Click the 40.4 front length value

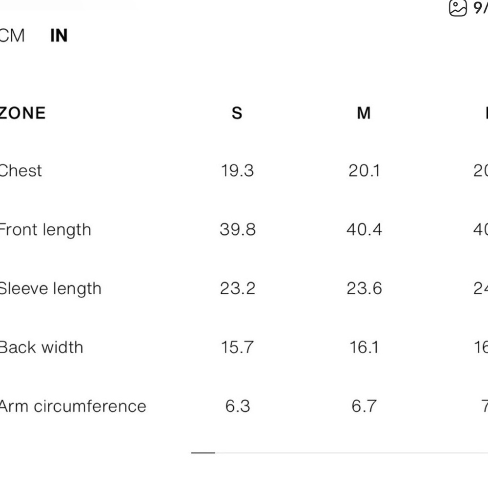[364, 229]
